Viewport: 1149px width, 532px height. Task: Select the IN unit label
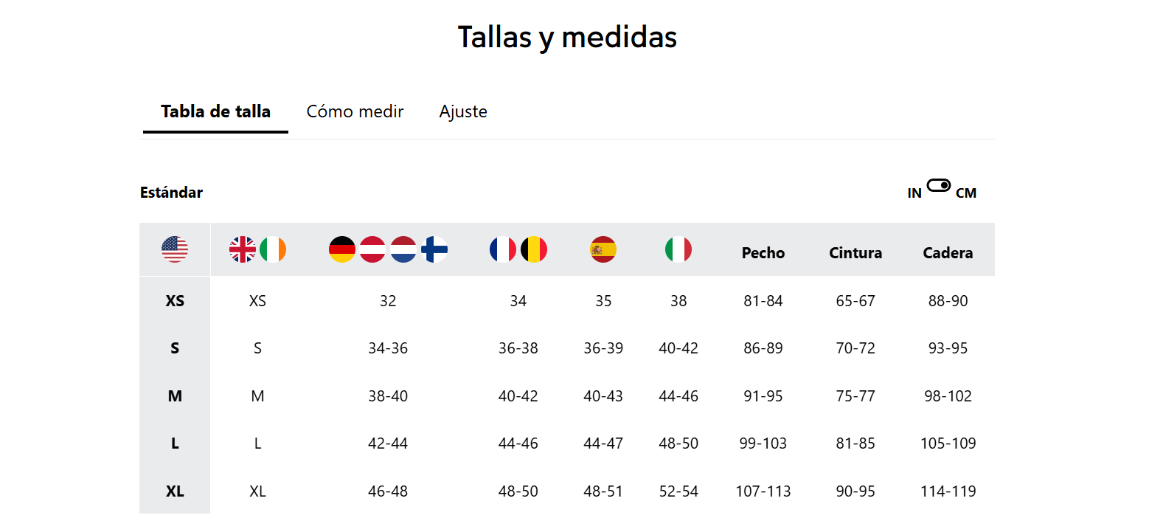click(x=914, y=193)
